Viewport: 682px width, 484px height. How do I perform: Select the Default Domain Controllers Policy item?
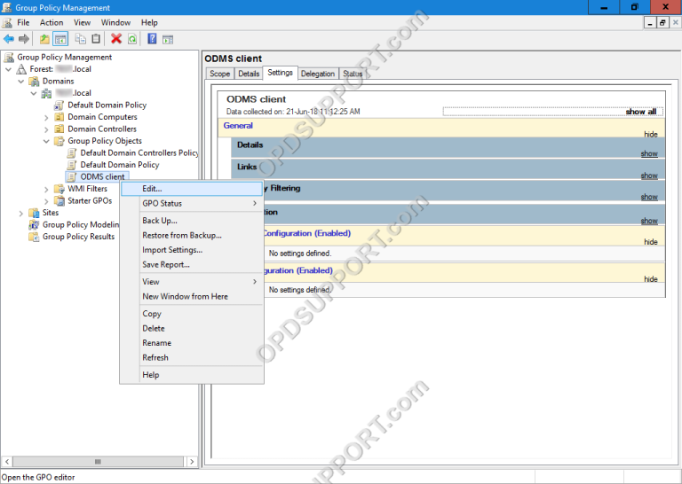pyautogui.click(x=139, y=152)
